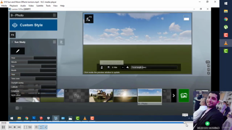Click the camera height icon next to 8.10m

108,68
